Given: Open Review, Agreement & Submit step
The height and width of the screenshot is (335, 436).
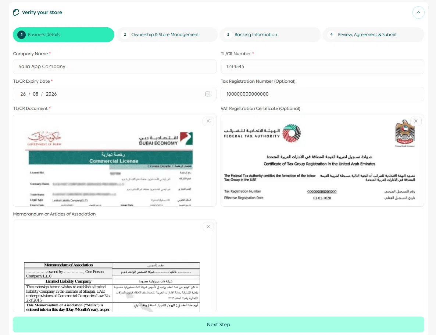Looking at the screenshot, I should point(374,35).
